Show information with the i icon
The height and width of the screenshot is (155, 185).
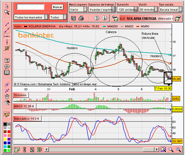(104, 18)
